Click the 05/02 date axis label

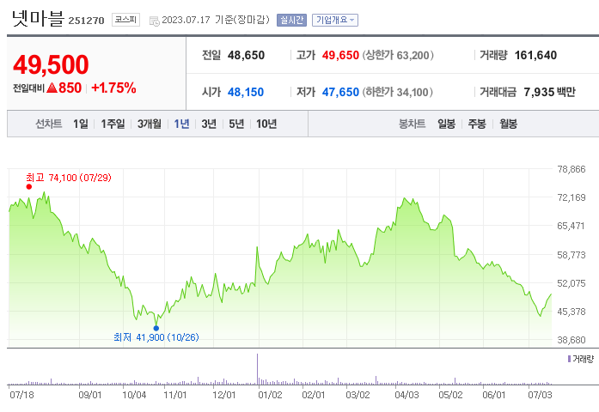[x=451, y=395]
